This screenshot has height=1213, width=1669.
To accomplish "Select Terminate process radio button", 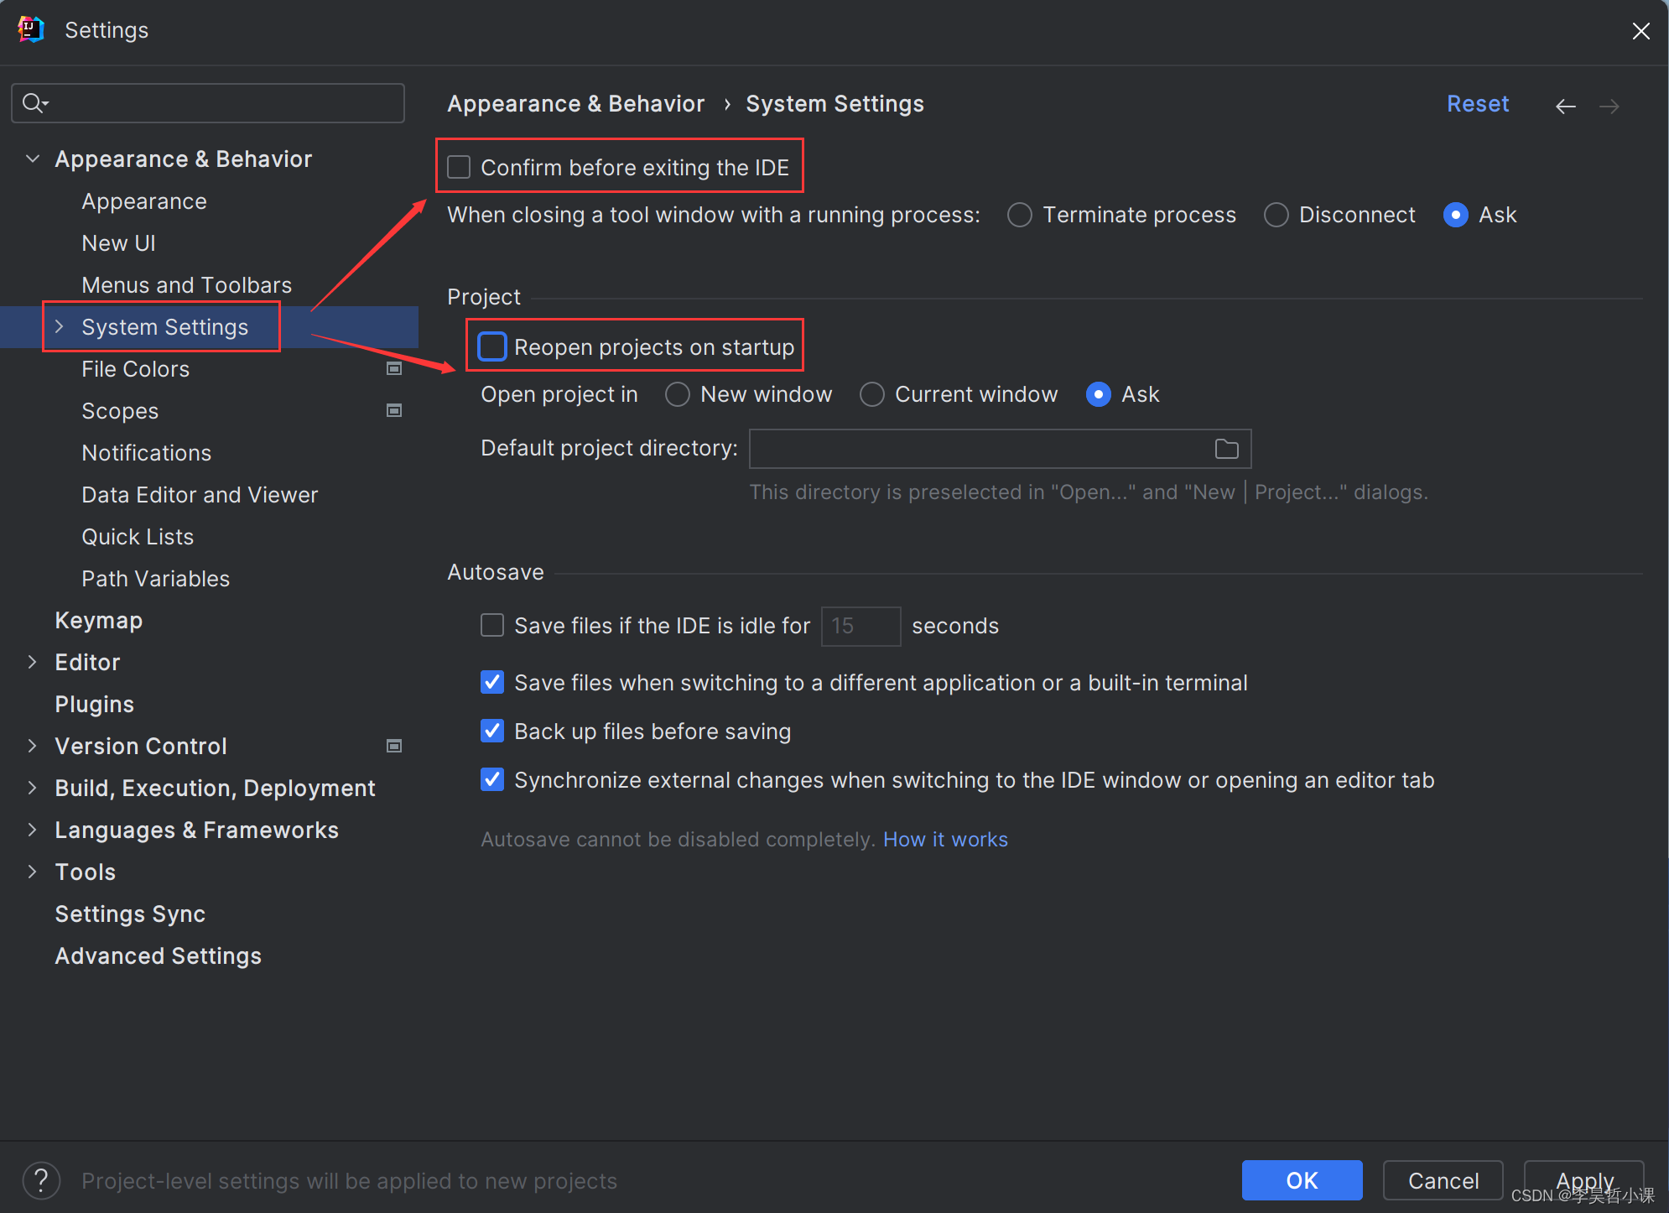I will 1020,215.
